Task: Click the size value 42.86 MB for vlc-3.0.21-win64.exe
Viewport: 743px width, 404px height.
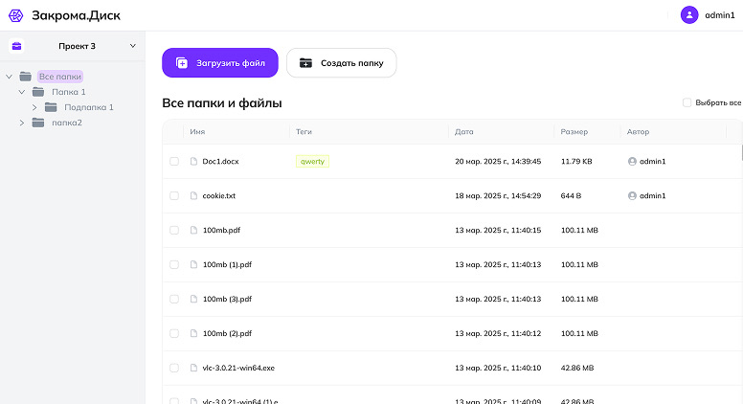Action: [x=577, y=368]
